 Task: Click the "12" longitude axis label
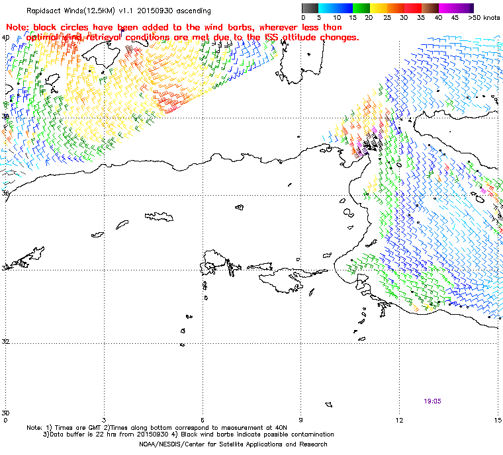point(399,420)
